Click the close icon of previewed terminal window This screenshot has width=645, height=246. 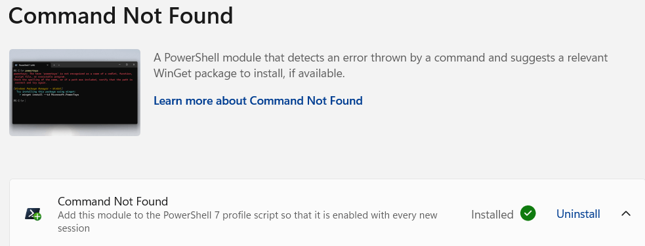(x=134, y=65)
